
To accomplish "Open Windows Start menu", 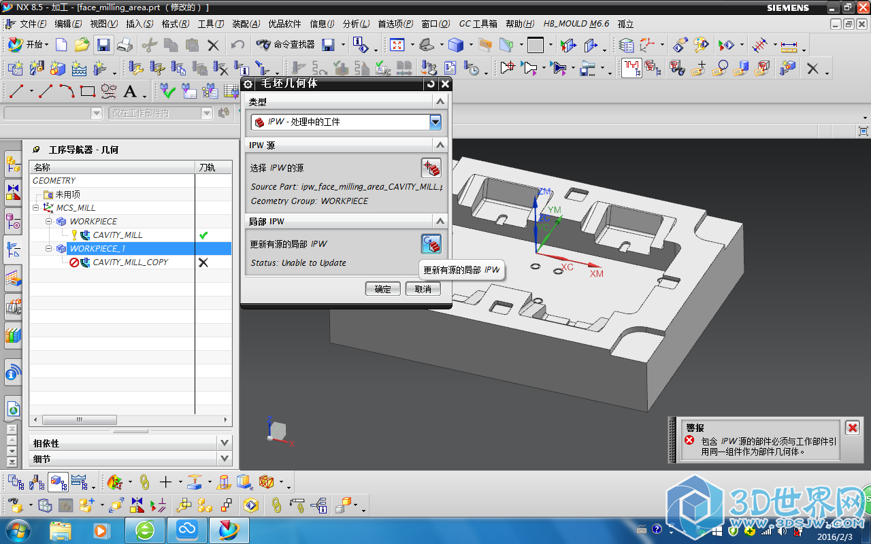I will [x=18, y=530].
